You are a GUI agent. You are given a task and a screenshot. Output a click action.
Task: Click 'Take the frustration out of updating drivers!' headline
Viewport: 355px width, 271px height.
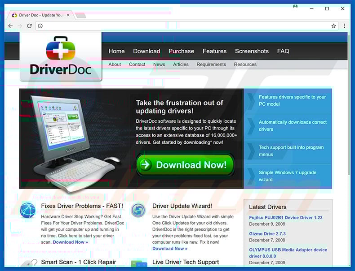[x=179, y=107]
